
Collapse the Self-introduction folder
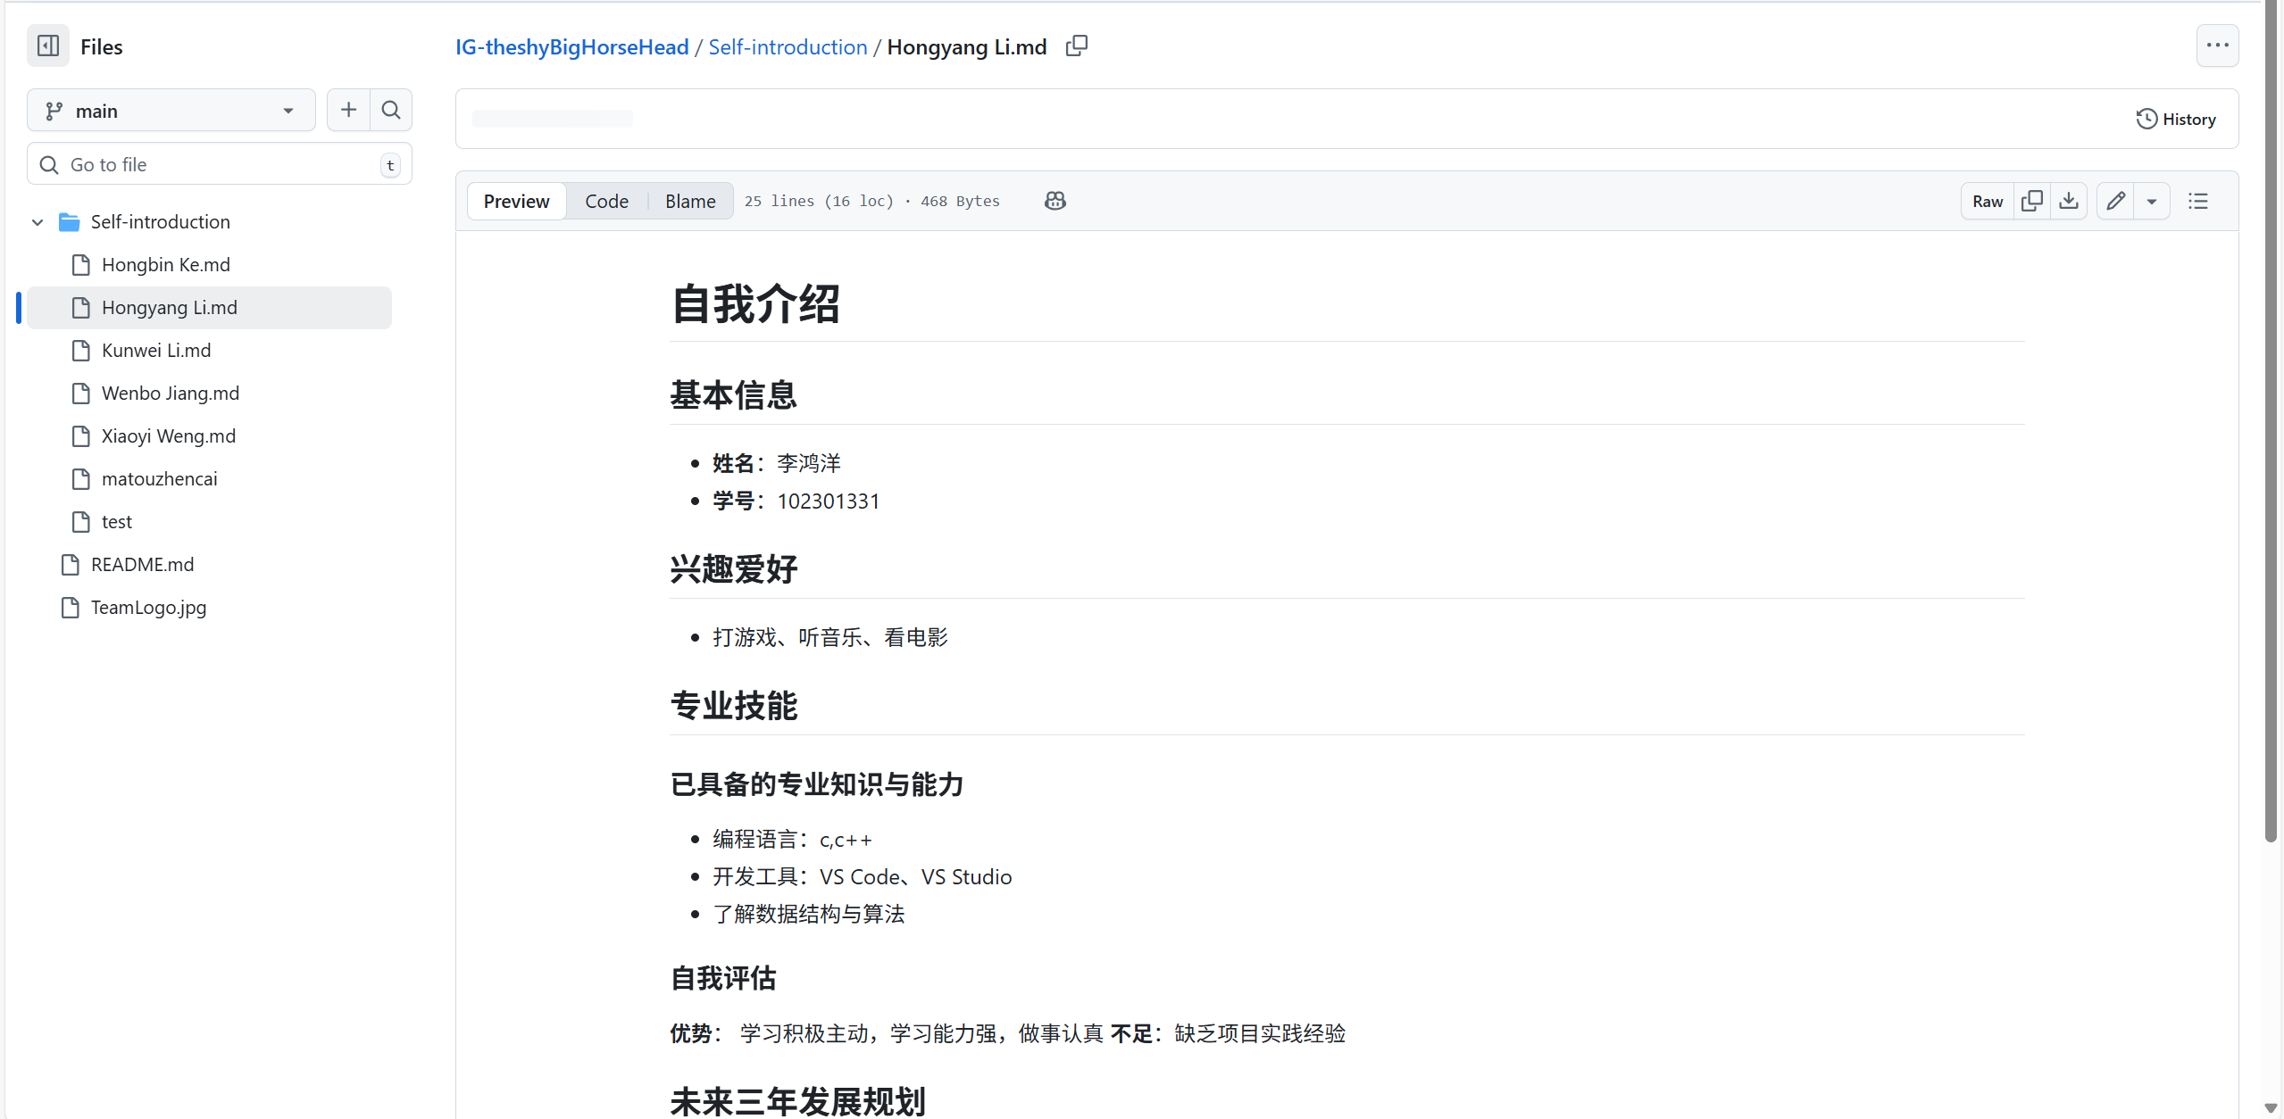[x=38, y=222]
